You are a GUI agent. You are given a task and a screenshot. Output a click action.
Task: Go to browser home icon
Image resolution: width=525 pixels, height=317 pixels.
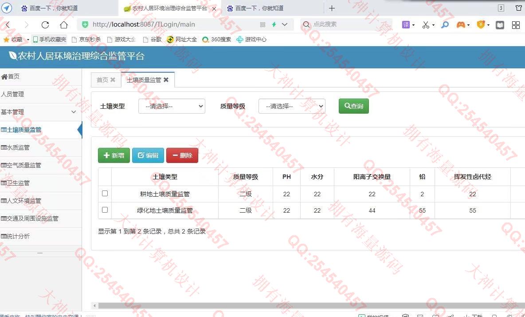point(63,24)
